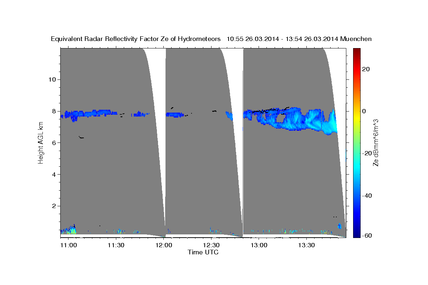Screen dimensions: 428x285
Task: Click the colorbar value label 20
Action: click(365, 69)
